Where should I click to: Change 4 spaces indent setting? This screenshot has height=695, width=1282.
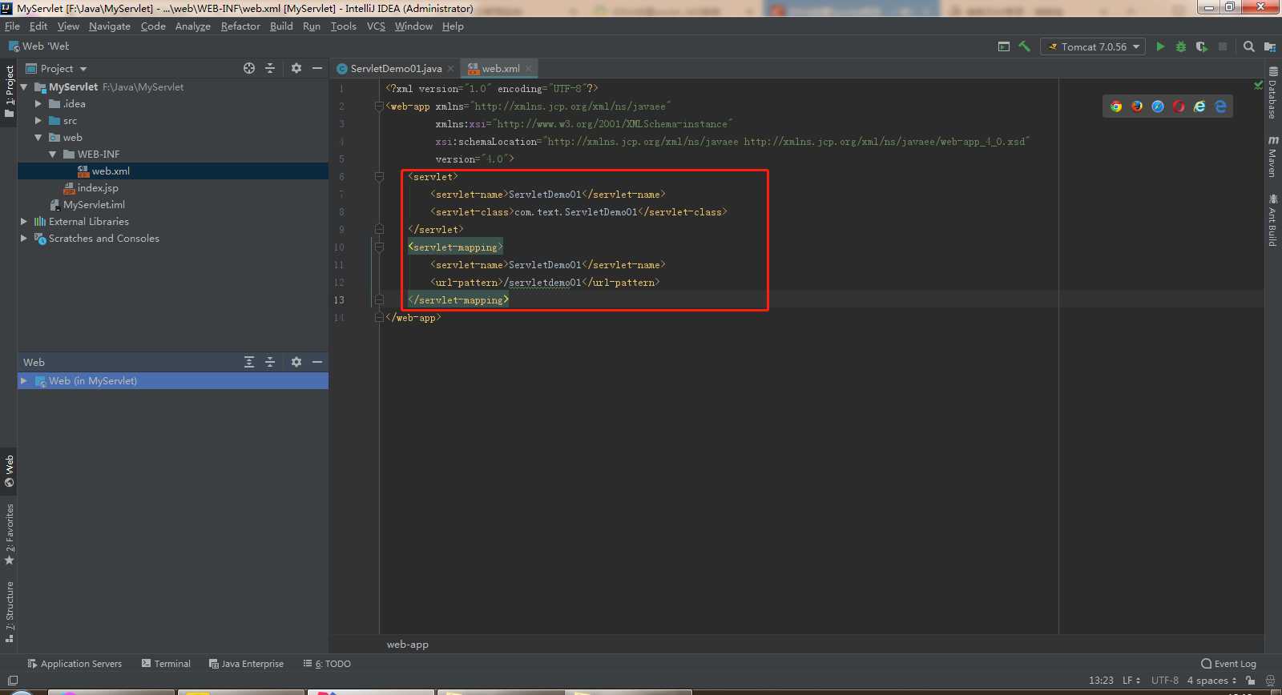point(1211,681)
